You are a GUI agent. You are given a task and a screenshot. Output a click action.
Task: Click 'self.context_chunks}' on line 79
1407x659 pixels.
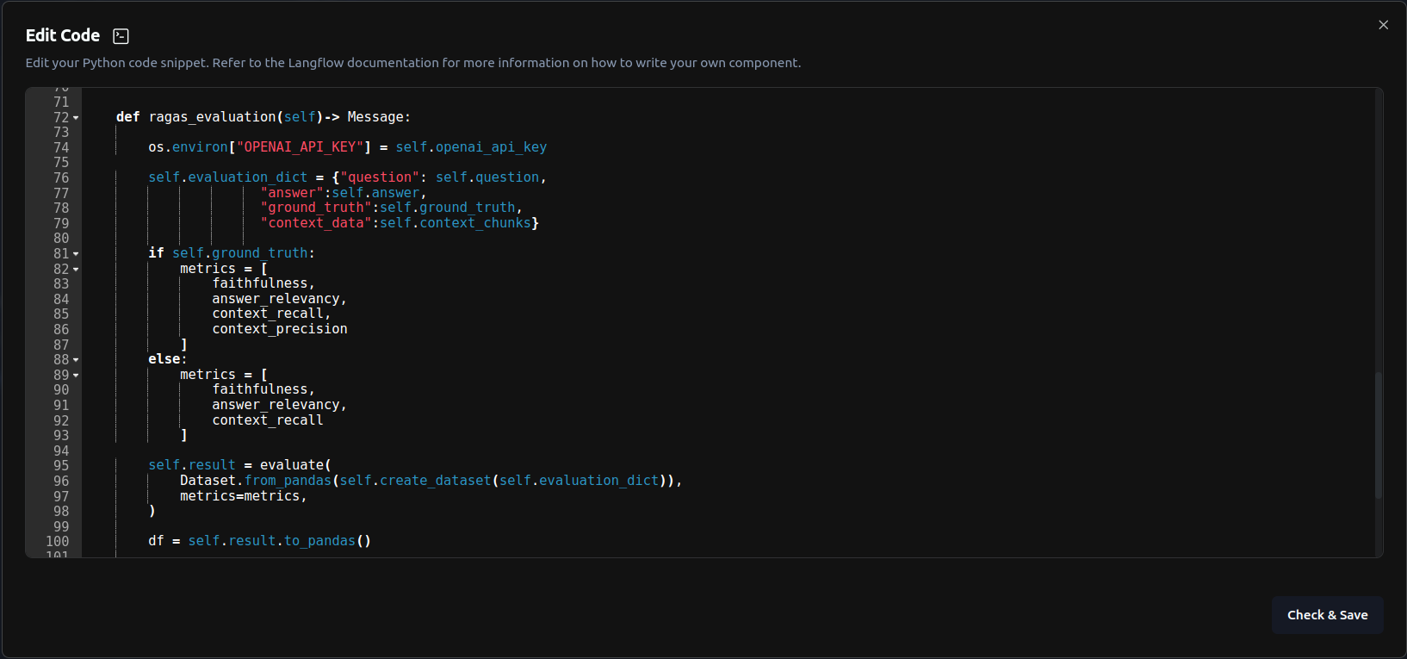460,223
